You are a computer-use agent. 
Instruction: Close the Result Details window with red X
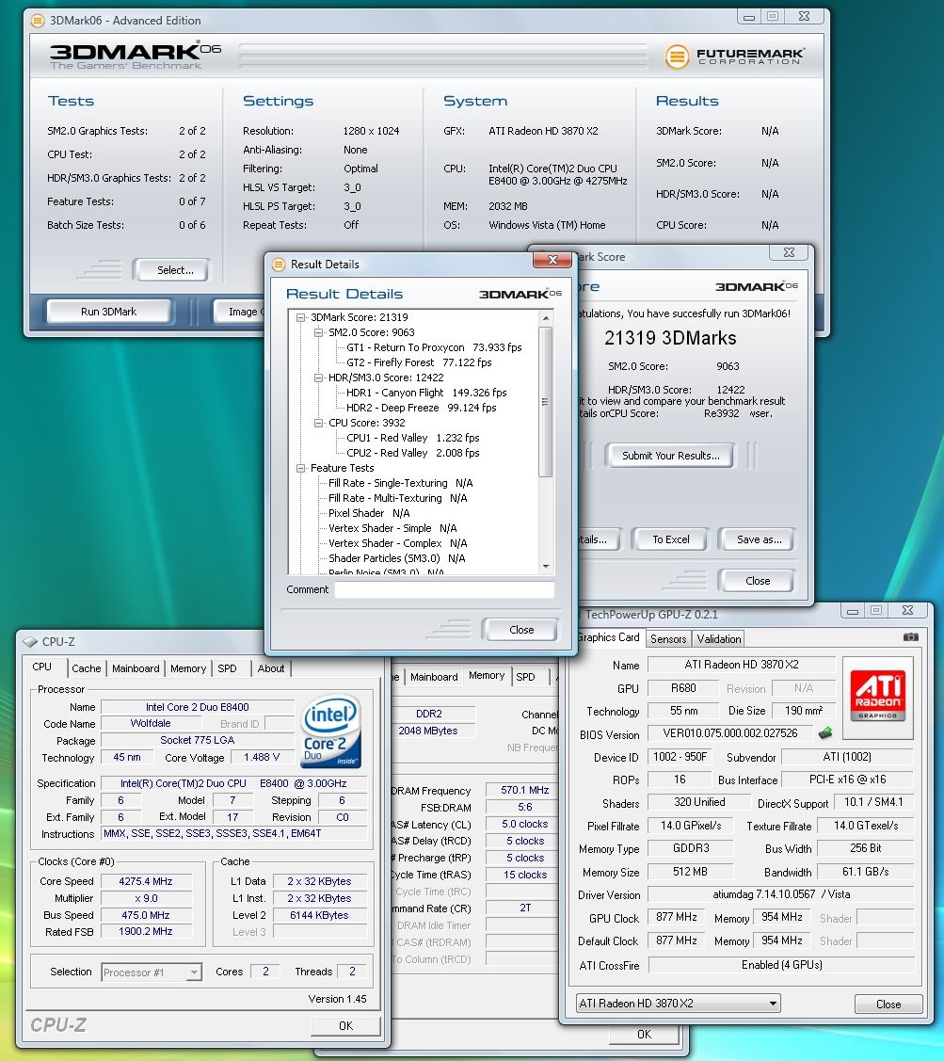coord(552,260)
